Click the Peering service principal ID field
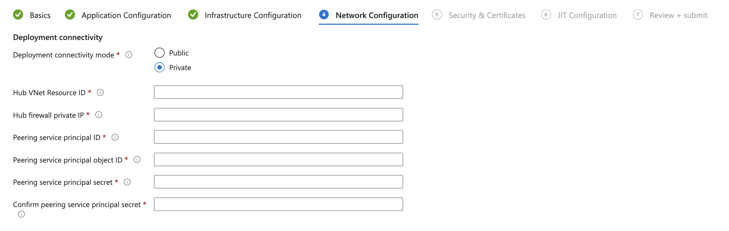The height and width of the screenshot is (231, 729). coord(278,137)
